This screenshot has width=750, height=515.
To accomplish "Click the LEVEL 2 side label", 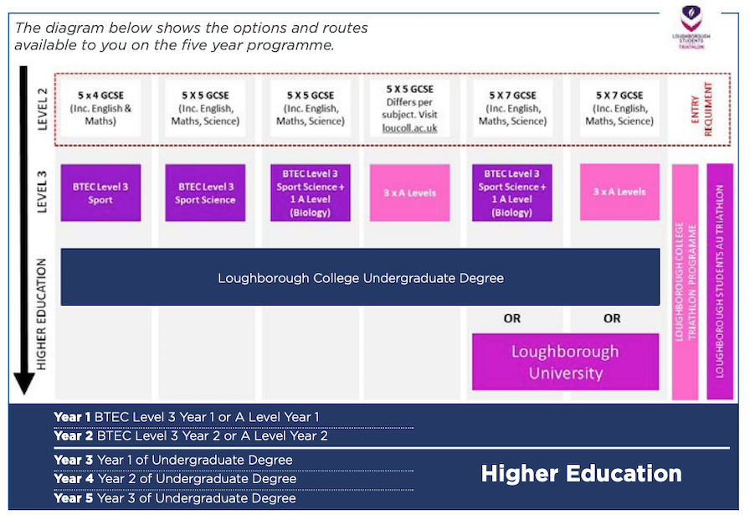I will click(x=43, y=109).
